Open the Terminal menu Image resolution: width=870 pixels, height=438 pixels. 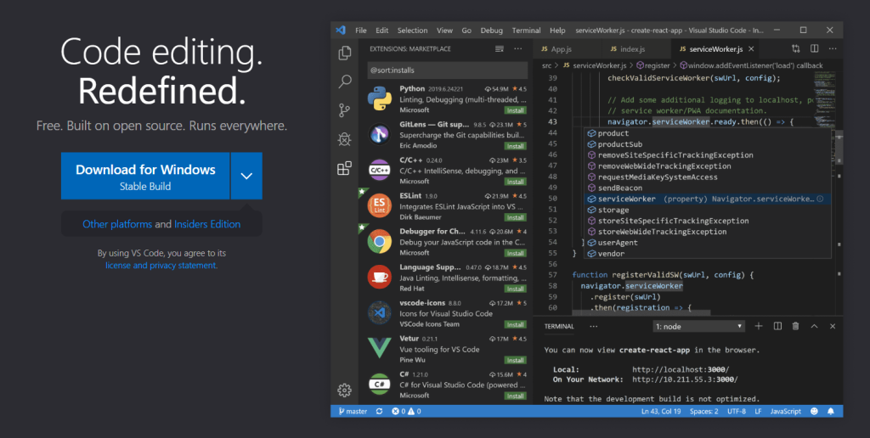[526, 31]
